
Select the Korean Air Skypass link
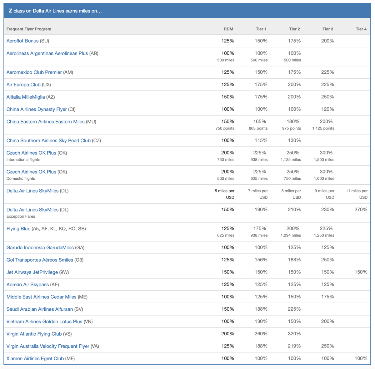point(28,284)
